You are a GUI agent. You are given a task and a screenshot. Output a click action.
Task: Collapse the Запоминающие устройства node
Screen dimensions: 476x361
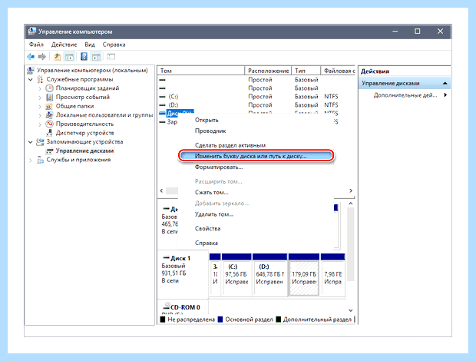31,142
